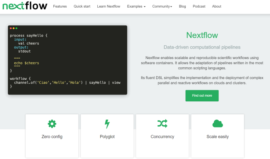Expand the Examples dropdown menu
The height and width of the screenshot is (159, 270).
136,7
